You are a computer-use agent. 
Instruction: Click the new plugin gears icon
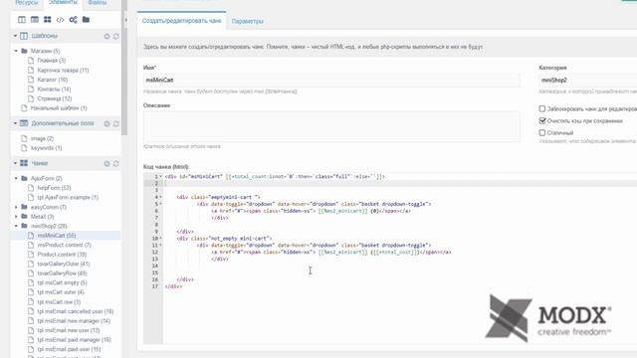[73, 20]
